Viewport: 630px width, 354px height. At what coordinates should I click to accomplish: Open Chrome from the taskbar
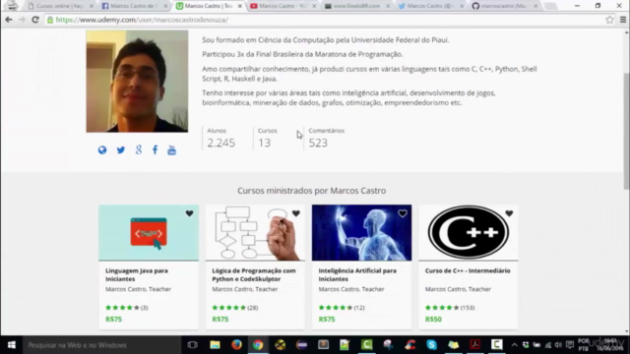[258, 345]
